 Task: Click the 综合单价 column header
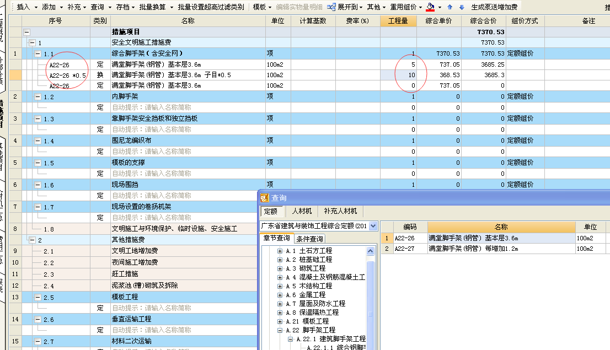coord(439,21)
